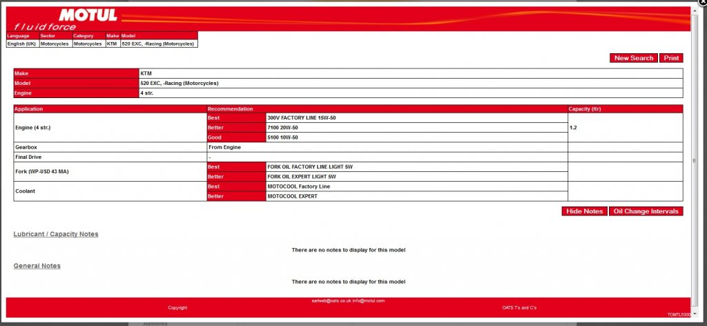Click MOTOCOOL Factory Line coolant entry
707x326 pixels.
298,186
